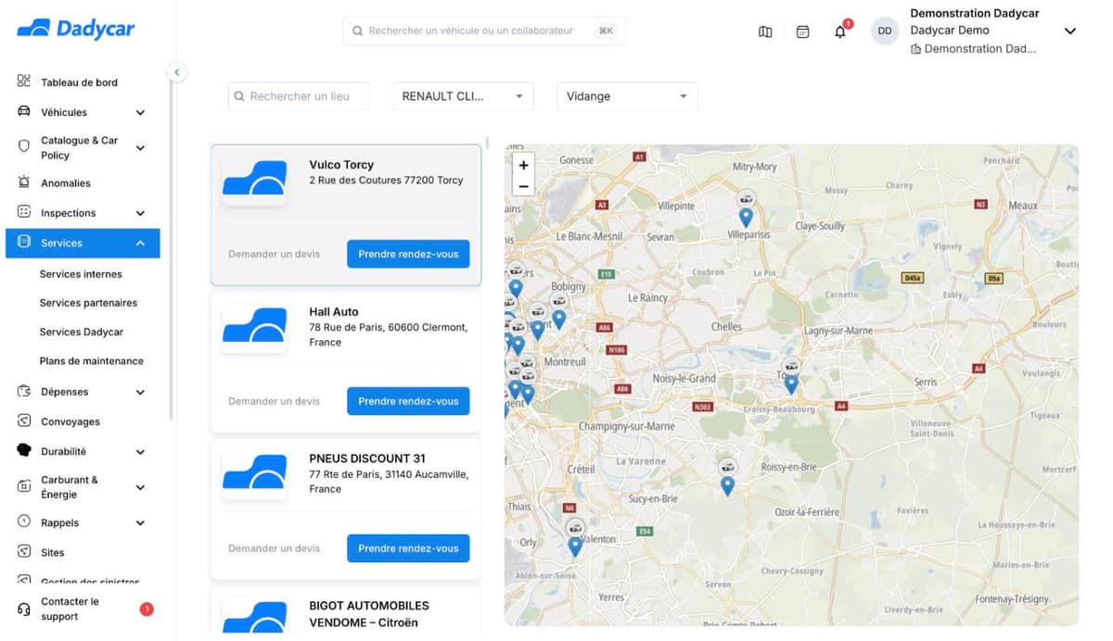Book appointment at Vulco Torcy
1113x641 pixels.
tap(408, 254)
